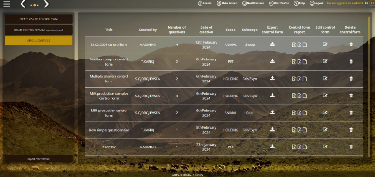Image resolution: width=375 pixels, height=177 pixels.
Task: Export the 4322342 control form
Action: point(272,147)
